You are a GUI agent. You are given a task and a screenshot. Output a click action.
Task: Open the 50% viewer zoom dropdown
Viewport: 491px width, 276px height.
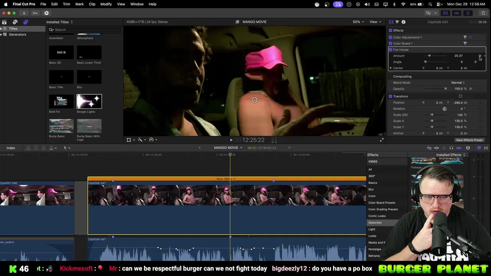click(358, 22)
